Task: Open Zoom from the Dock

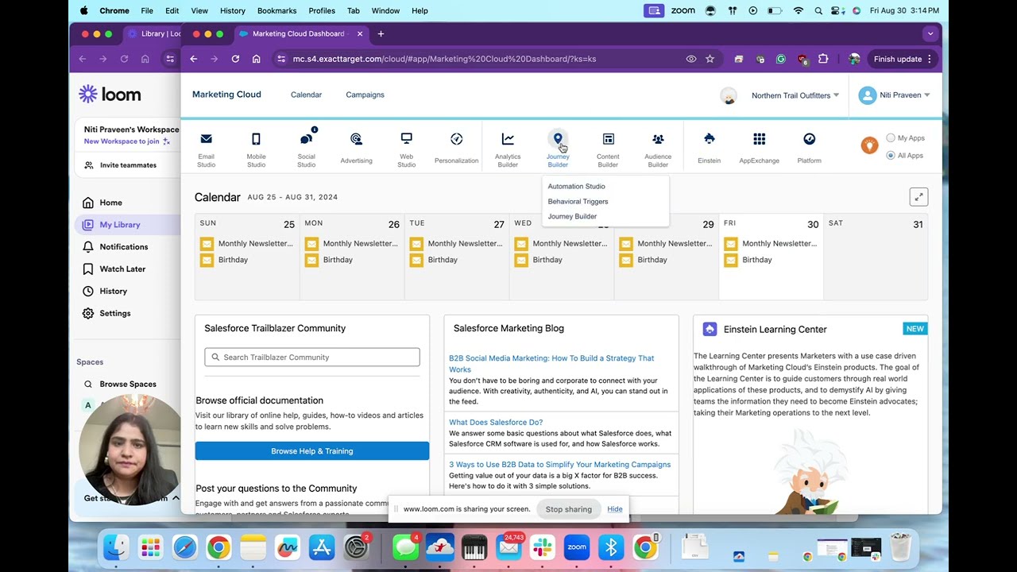Action: (577, 547)
